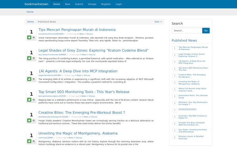Image resolution: width=237 pixels, height=148 pixels.
Task: Click Discuss under 'Tips Mencari Penginapan'
Action: 90,34
